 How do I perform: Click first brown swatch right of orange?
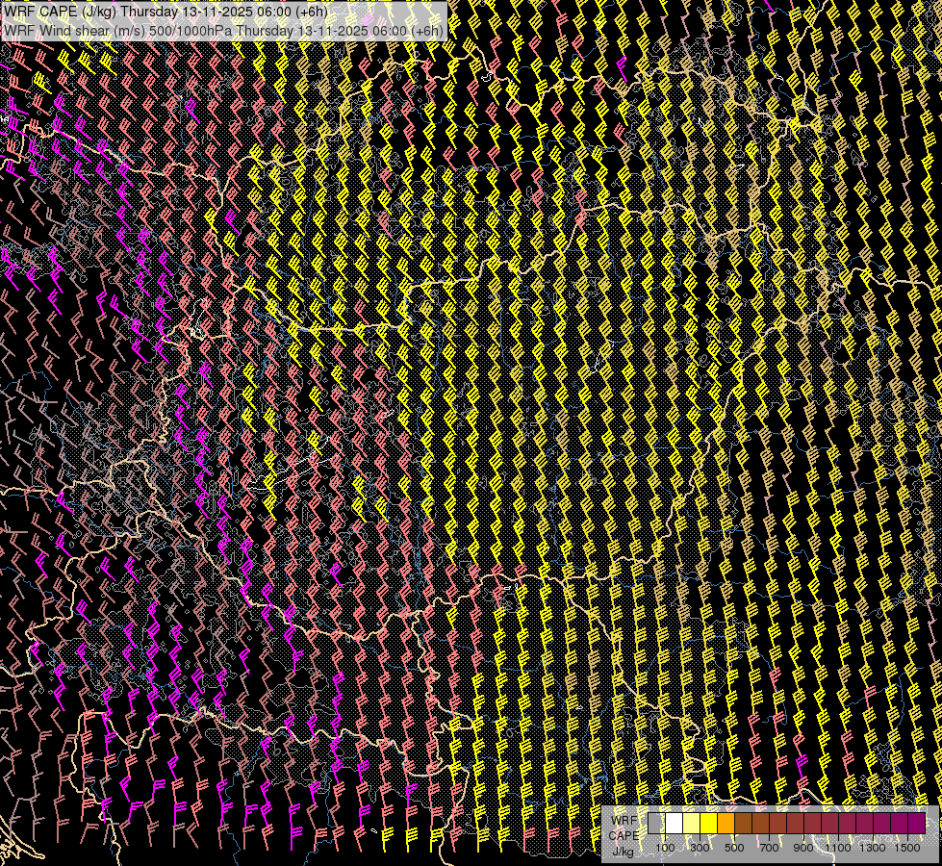743,823
